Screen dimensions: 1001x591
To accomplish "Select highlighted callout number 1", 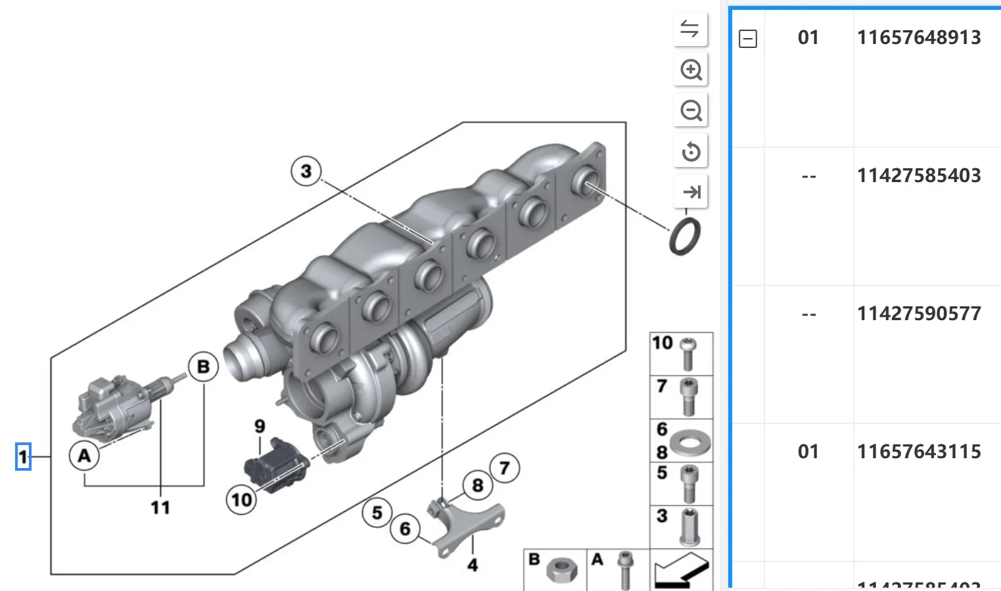I will pyautogui.click(x=23, y=456).
